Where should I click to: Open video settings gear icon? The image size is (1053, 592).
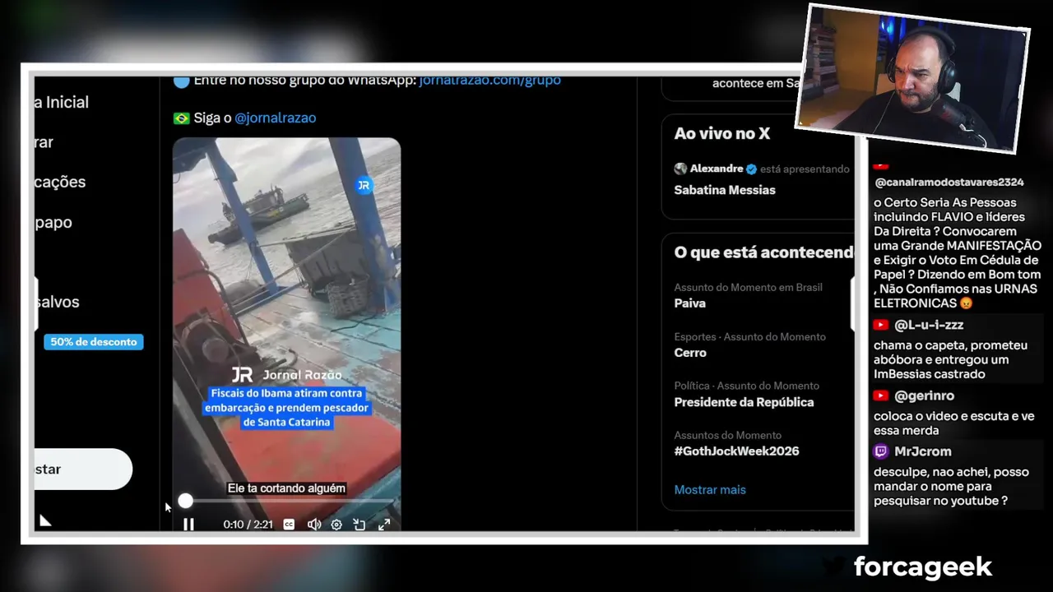[336, 525]
